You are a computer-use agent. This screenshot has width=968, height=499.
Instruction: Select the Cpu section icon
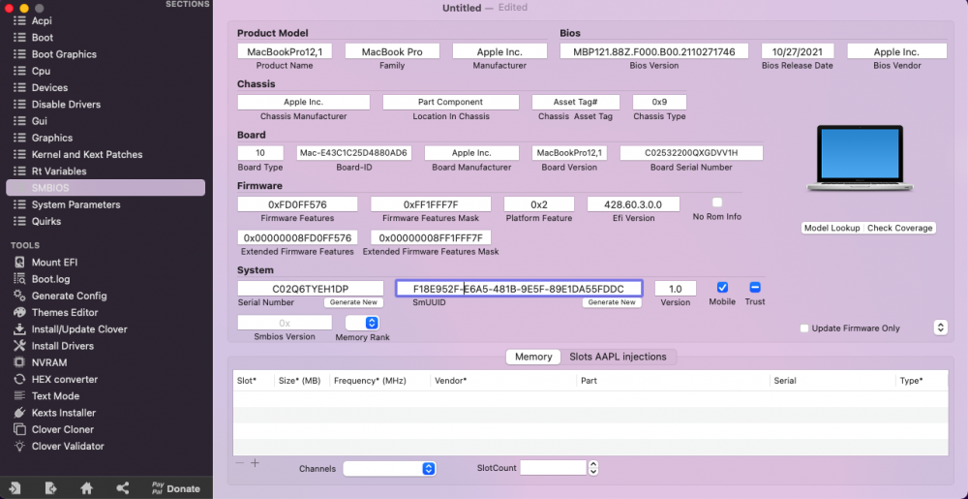pos(19,71)
